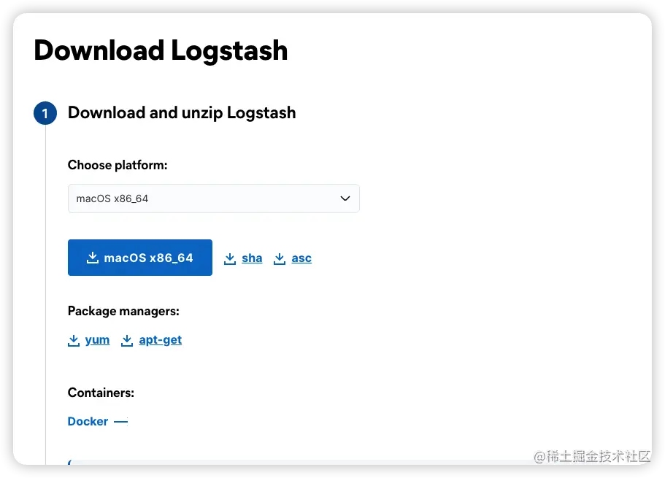Download the sha checksum file
This screenshot has height=478, width=665.
point(251,258)
